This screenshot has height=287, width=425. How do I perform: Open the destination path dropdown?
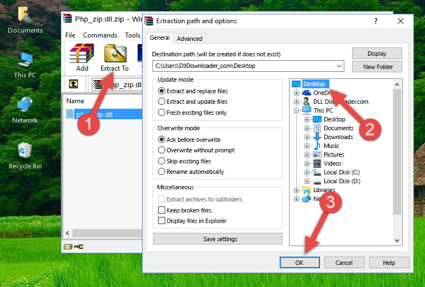point(339,66)
